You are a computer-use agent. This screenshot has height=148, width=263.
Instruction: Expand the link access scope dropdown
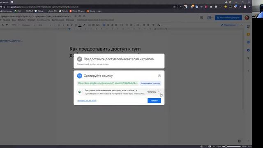pos(111,90)
